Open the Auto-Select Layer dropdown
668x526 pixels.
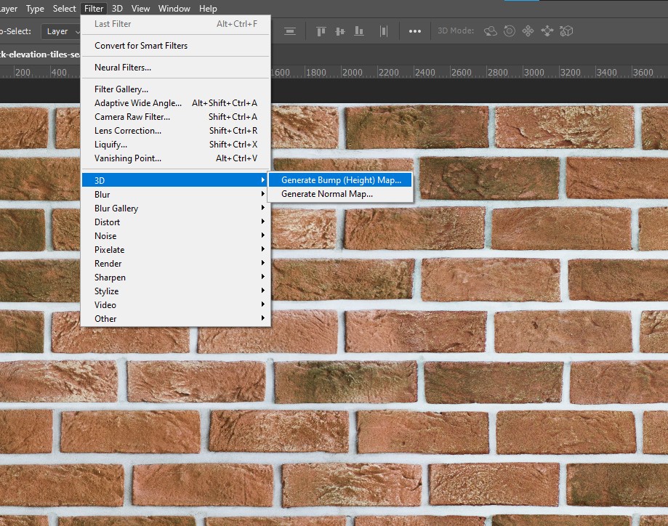(x=61, y=31)
